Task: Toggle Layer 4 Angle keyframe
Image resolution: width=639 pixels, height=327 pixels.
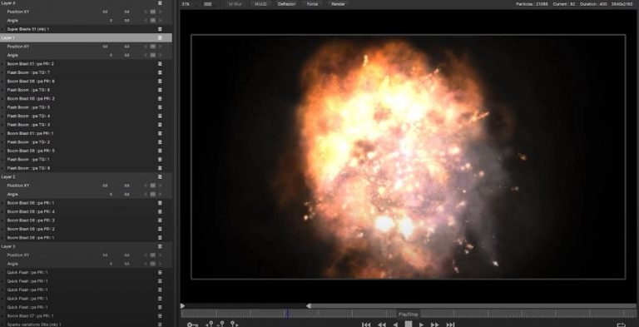Action: coord(152,21)
